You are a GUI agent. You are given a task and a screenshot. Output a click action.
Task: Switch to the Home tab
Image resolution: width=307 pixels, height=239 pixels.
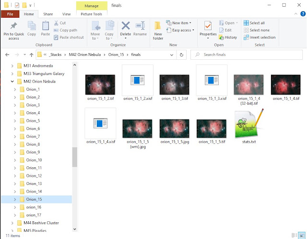[29, 14]
